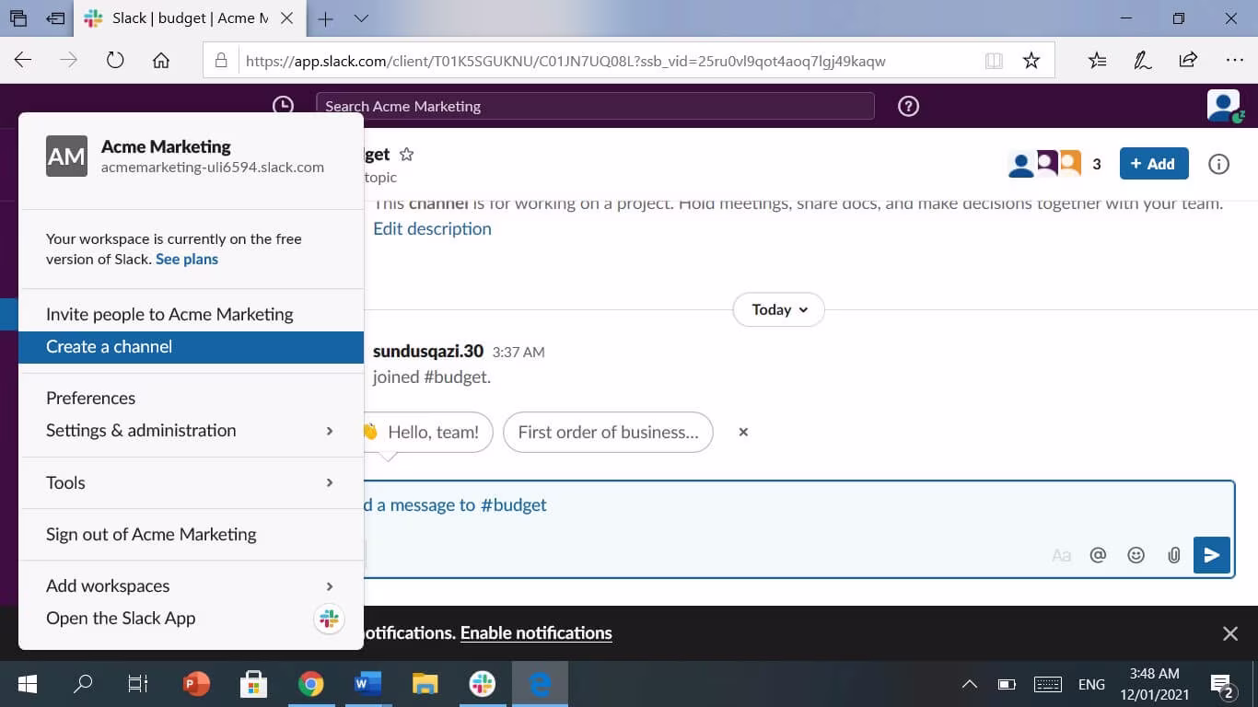Viewport: 1258px width, 707px height.
Task: Refresh the page in the browser
Action: (x=115, y=61)
